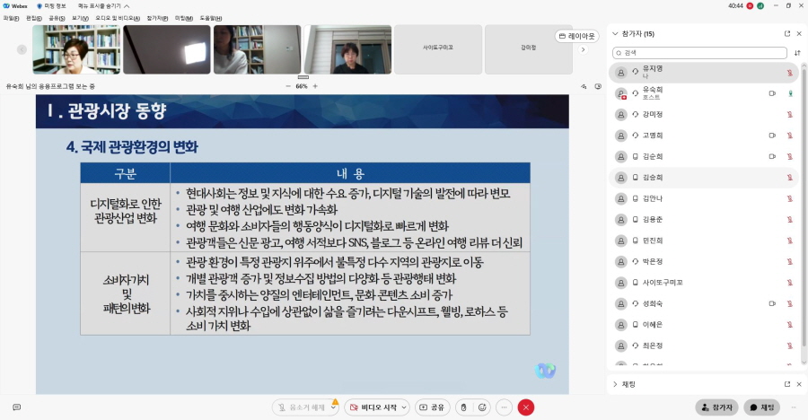Click 유숙희's camera icon

coord(772,93)
